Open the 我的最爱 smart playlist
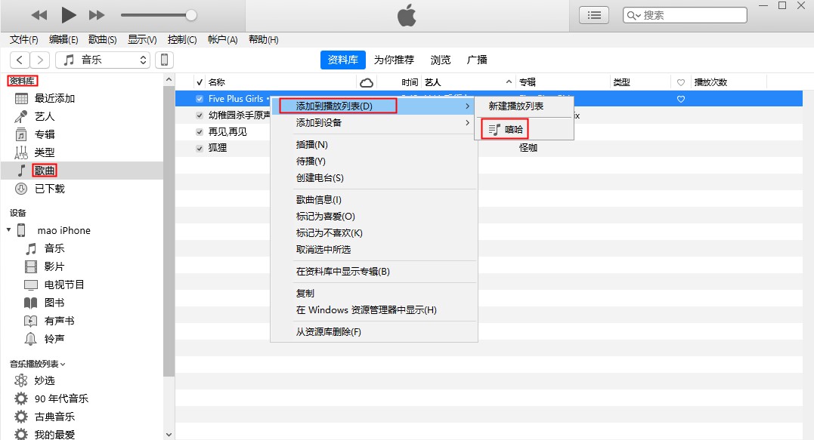 [54, 434]
